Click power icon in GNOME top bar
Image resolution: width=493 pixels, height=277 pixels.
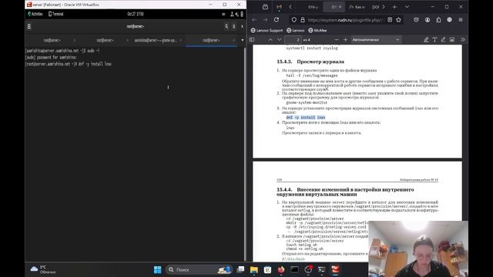tap(242, 14)
